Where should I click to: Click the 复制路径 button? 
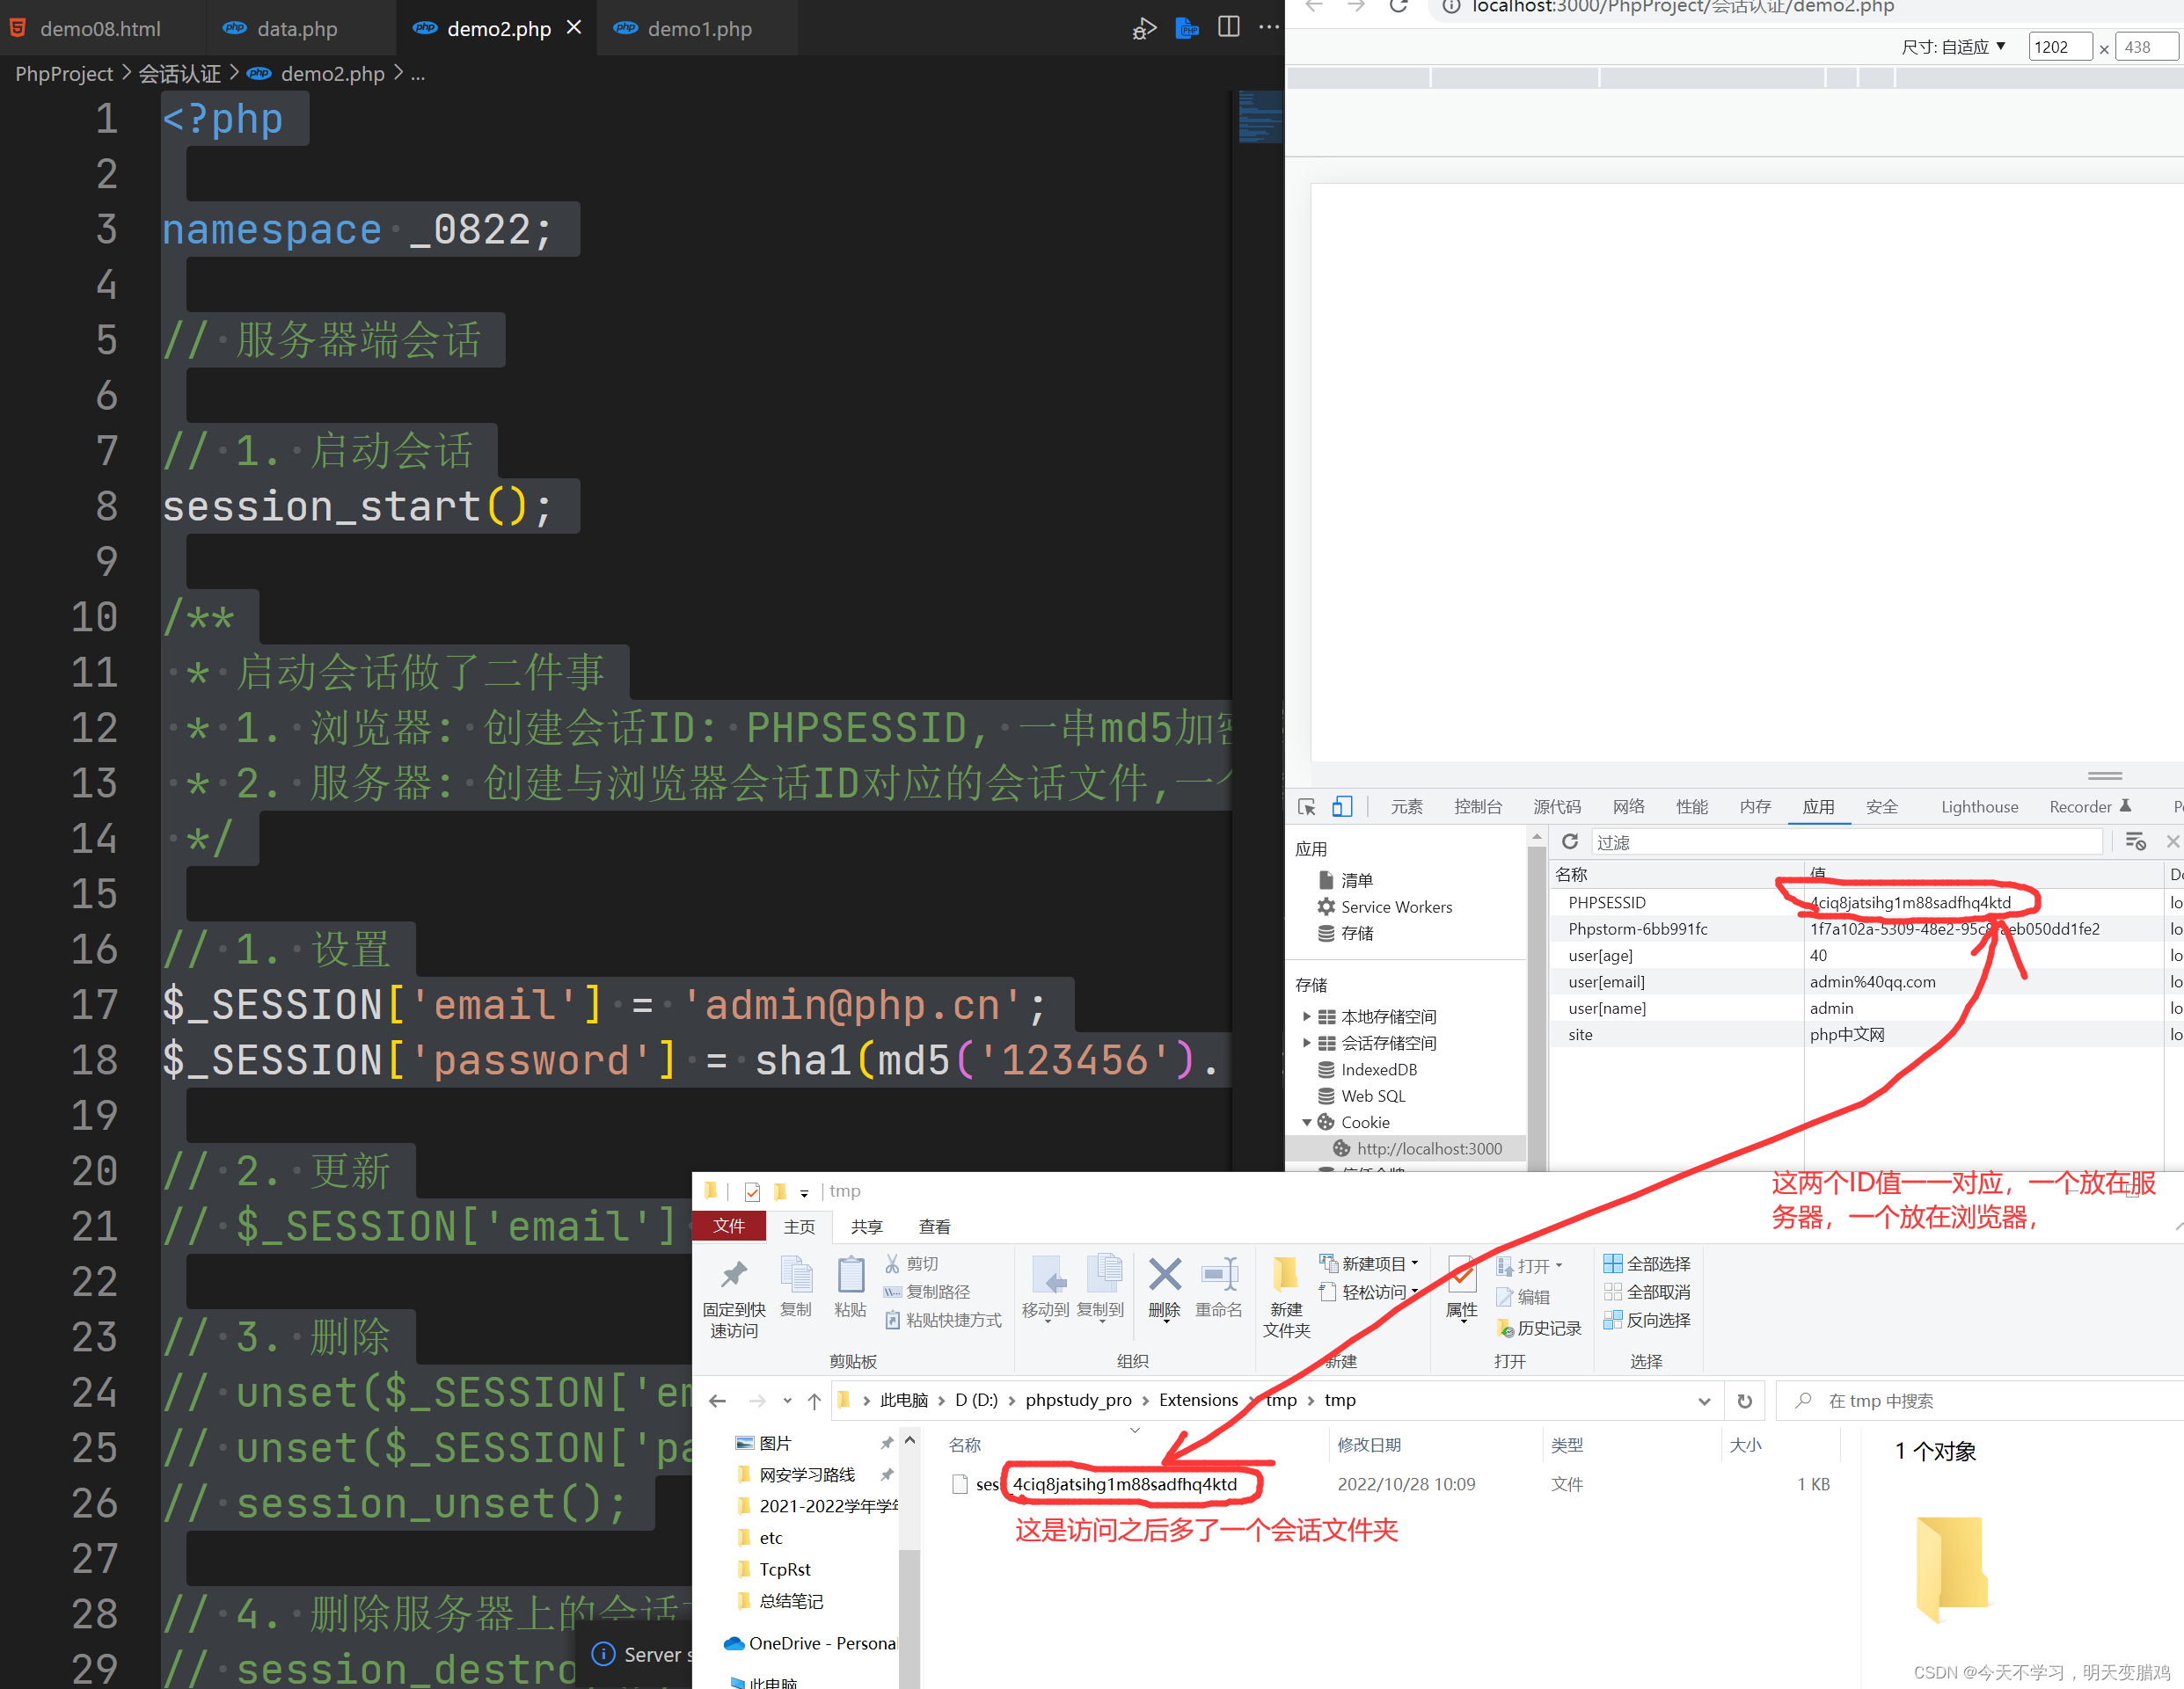point(927,1292)
